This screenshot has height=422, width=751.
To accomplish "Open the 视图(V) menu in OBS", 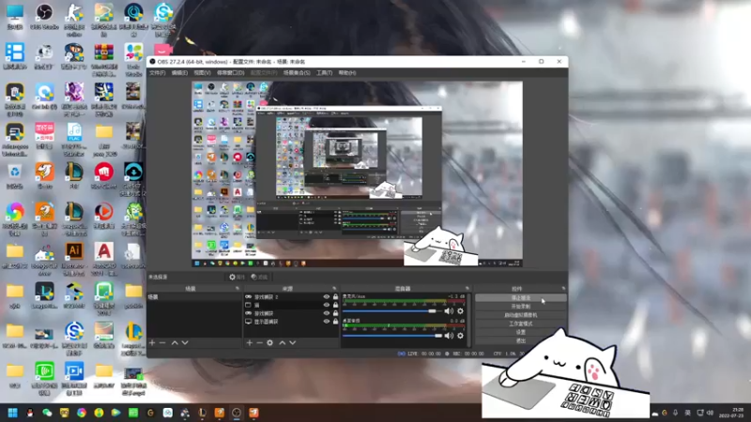I will coord(202,73).
